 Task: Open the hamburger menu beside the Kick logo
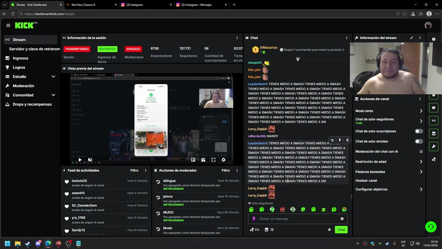coord(8,25)
